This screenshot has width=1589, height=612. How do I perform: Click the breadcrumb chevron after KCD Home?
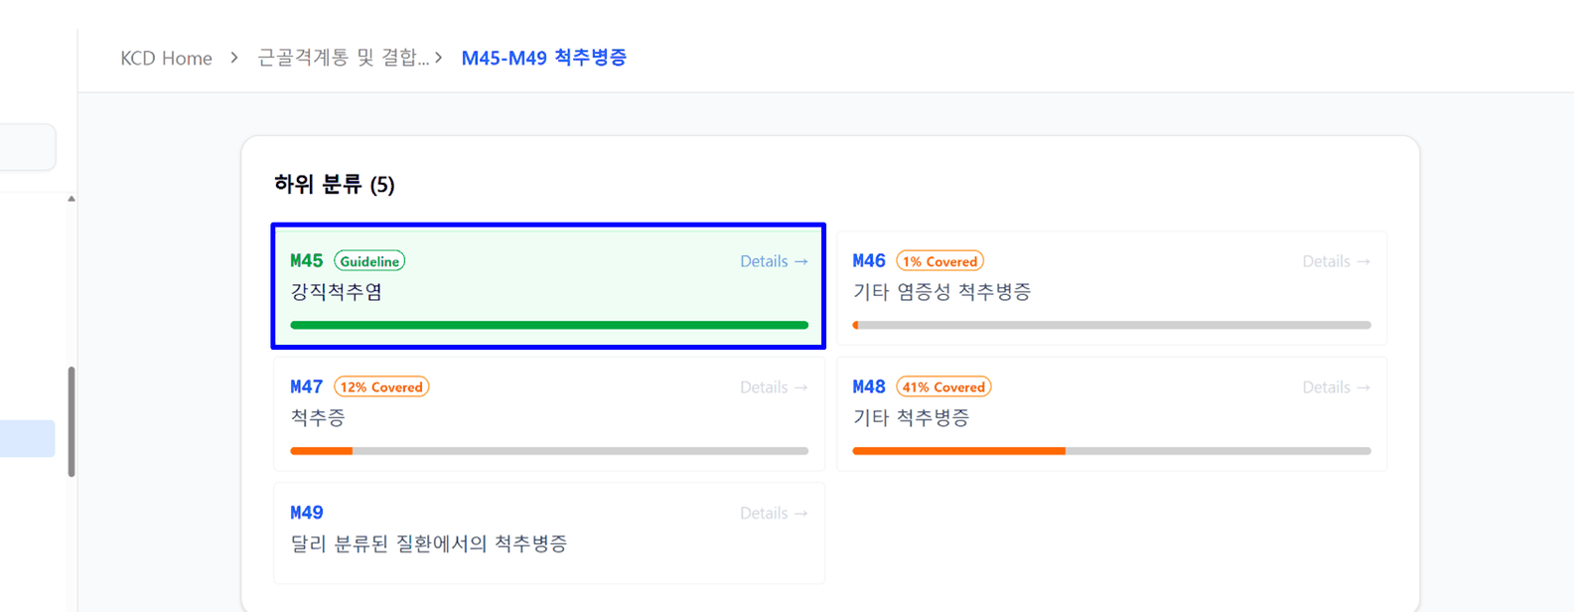pos(234,58)
